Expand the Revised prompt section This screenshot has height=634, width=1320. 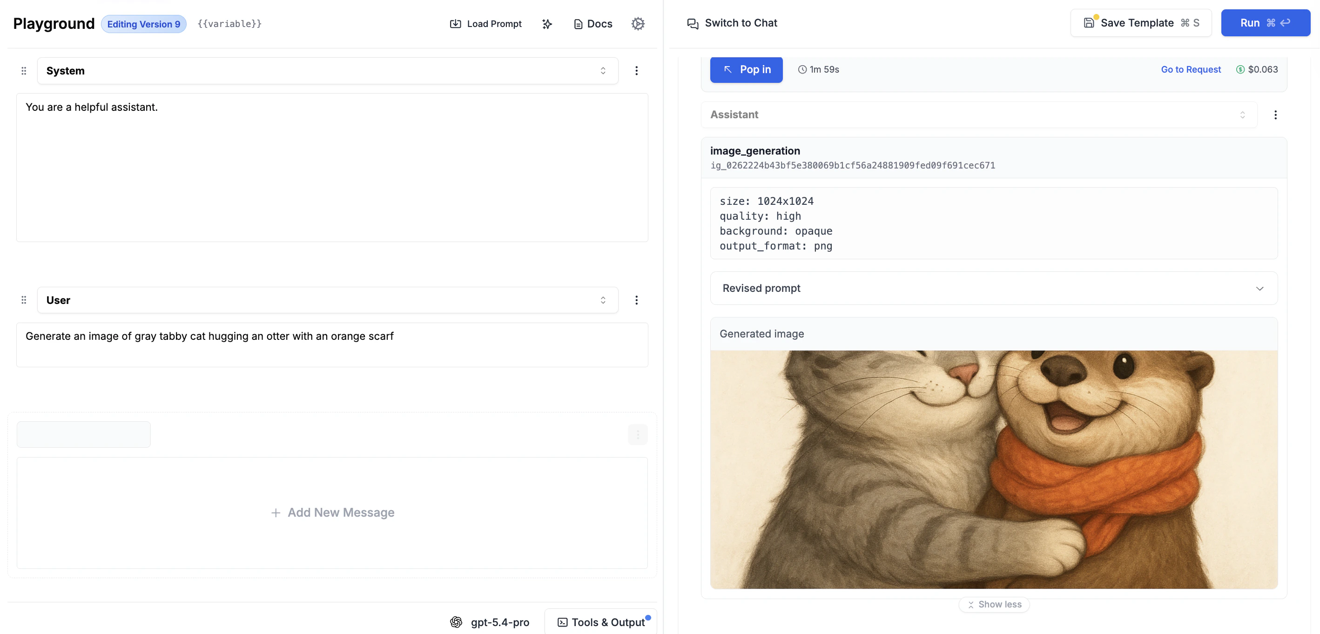tap(993, 288)
